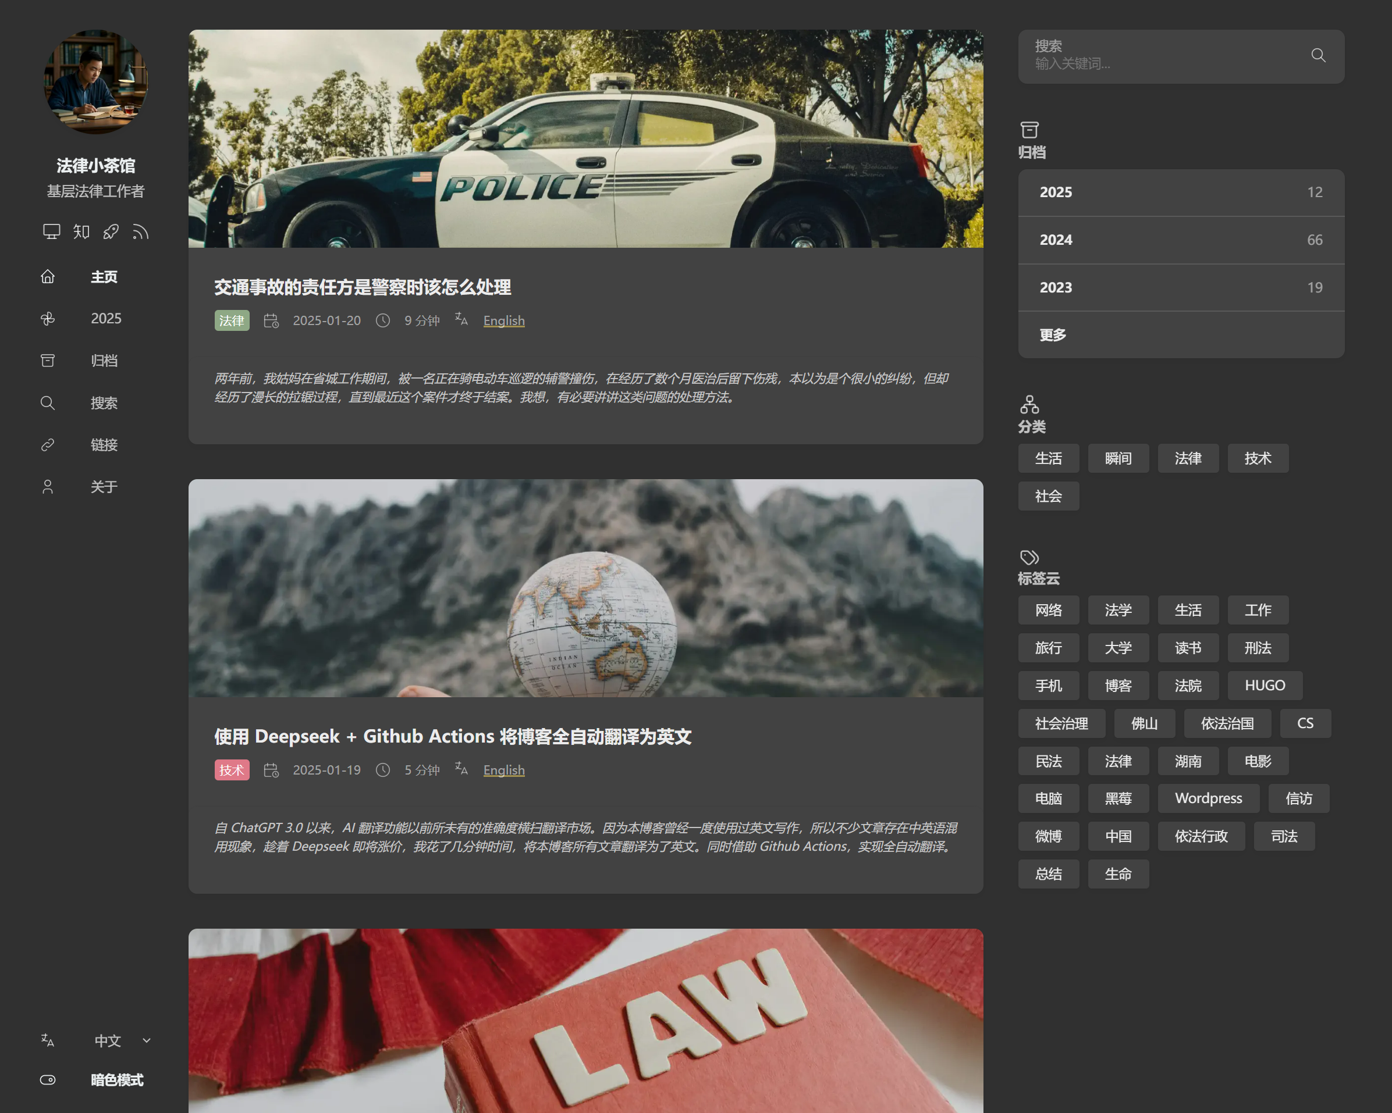Viewport: 1392px width, 1113px height.
Task: Click the 法律小茶馆 site title
Action: pos(95,166)
